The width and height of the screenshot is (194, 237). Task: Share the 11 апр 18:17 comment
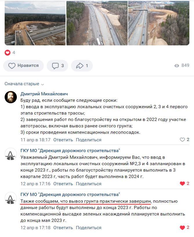click(88, 140)
